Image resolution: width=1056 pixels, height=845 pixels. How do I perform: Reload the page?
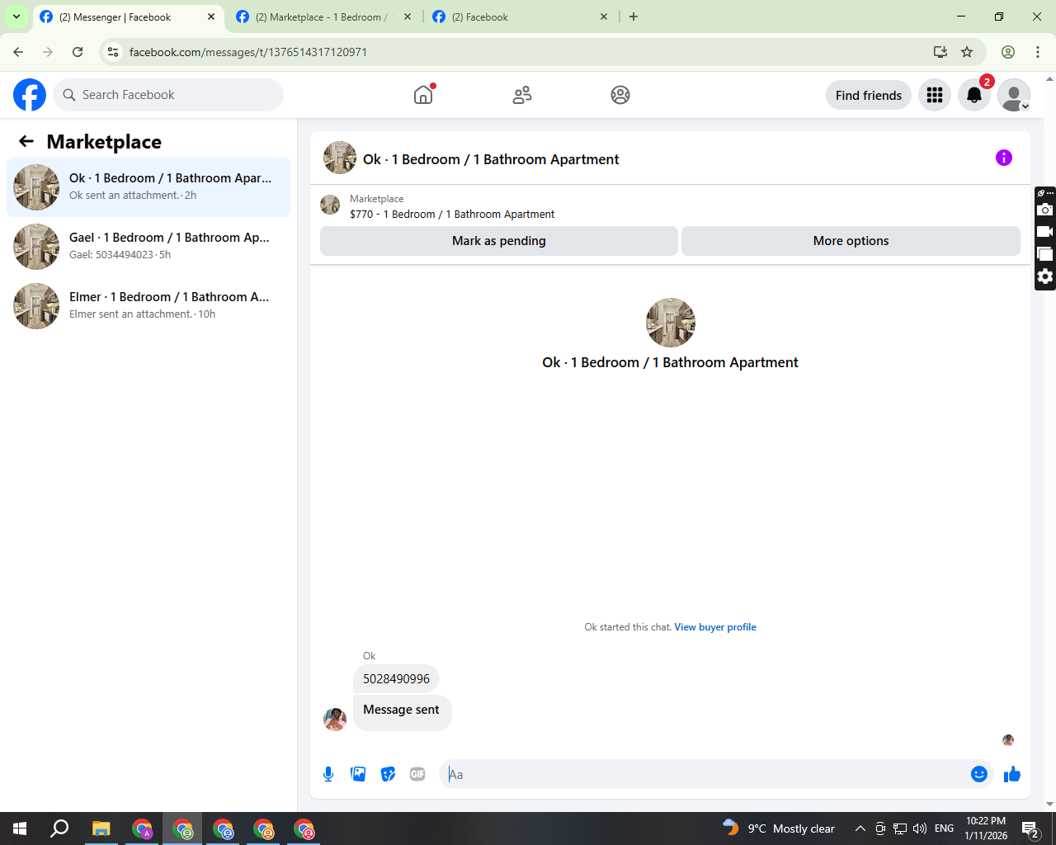pos(78,52)
